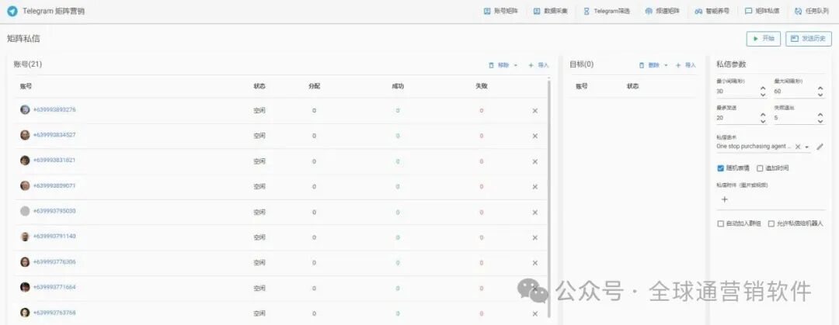Expand the 私信话术 dropdown arrow
The width and height of the screenshot is (839, 325).
(806, 147)
